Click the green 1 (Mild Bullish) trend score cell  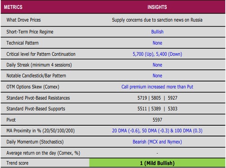click(157, 163)
